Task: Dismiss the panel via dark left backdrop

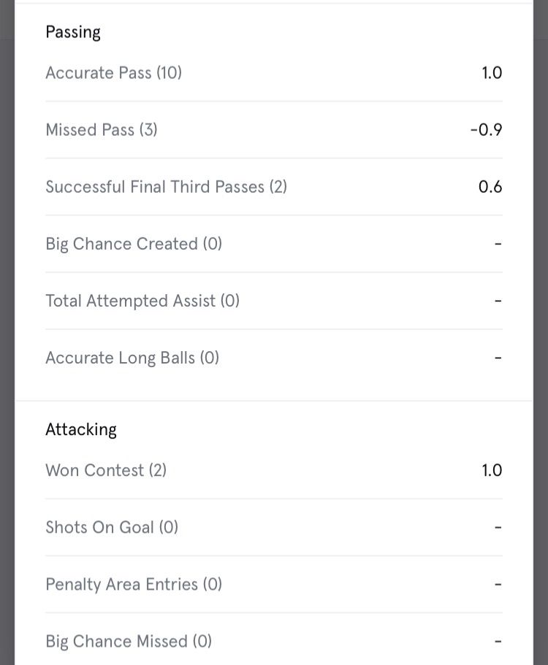Action: pos(7,328)
